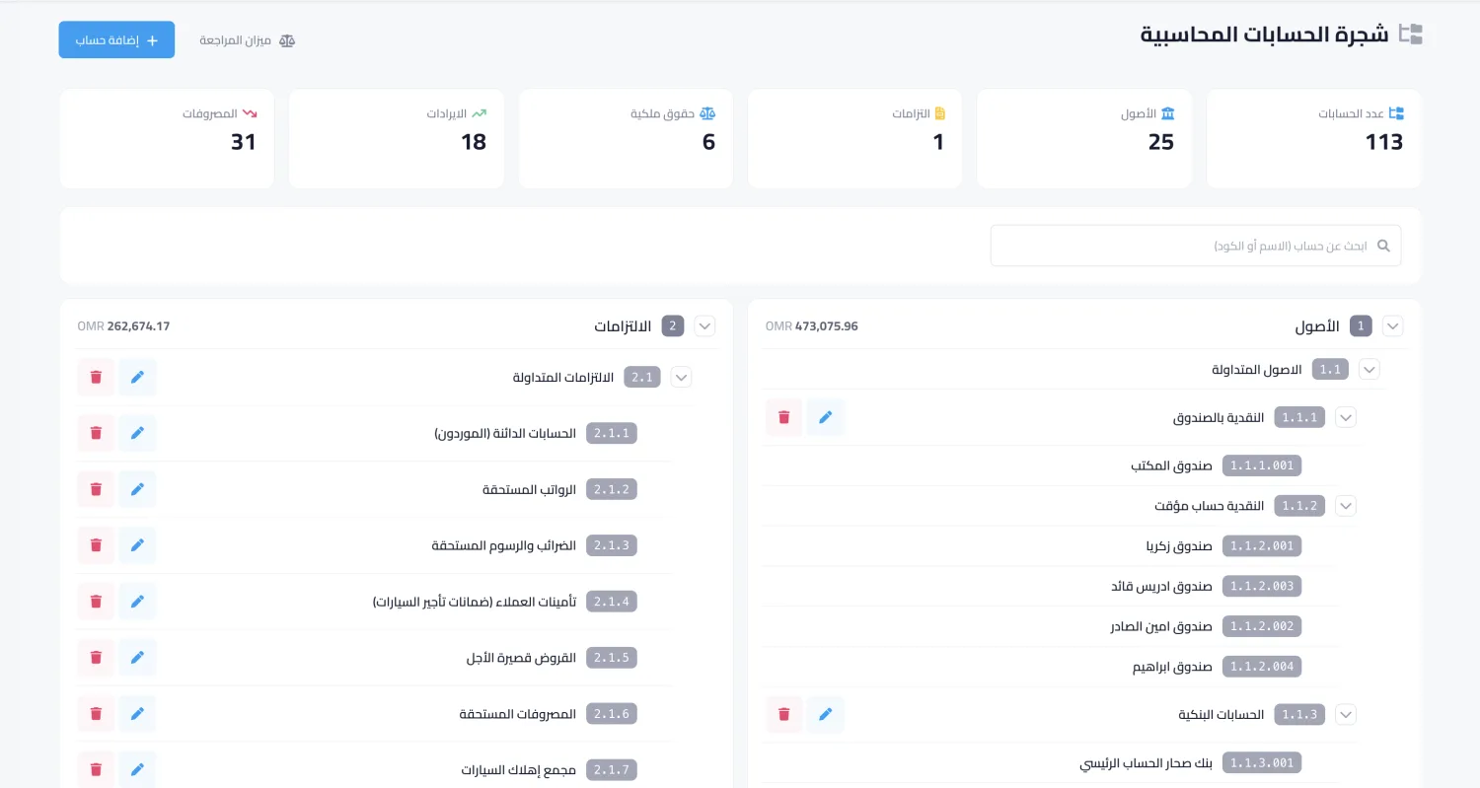Click the falling trend icon on المصروفات card

pyautogui.click(x=250, y=113)
